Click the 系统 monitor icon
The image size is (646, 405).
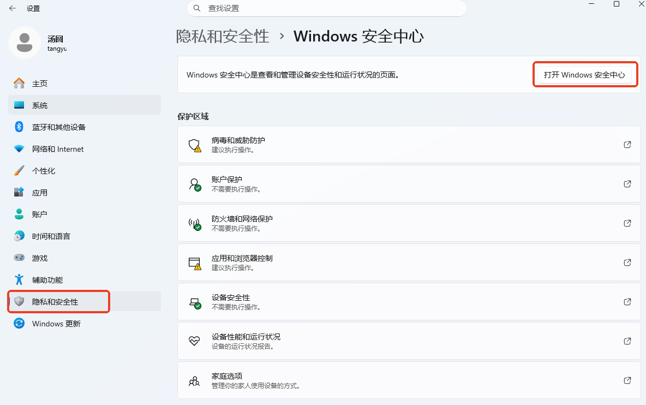pos(19,105)
